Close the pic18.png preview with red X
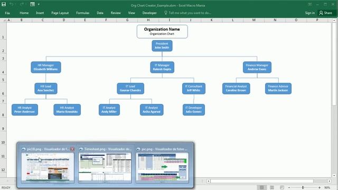 tap(72, 149)
